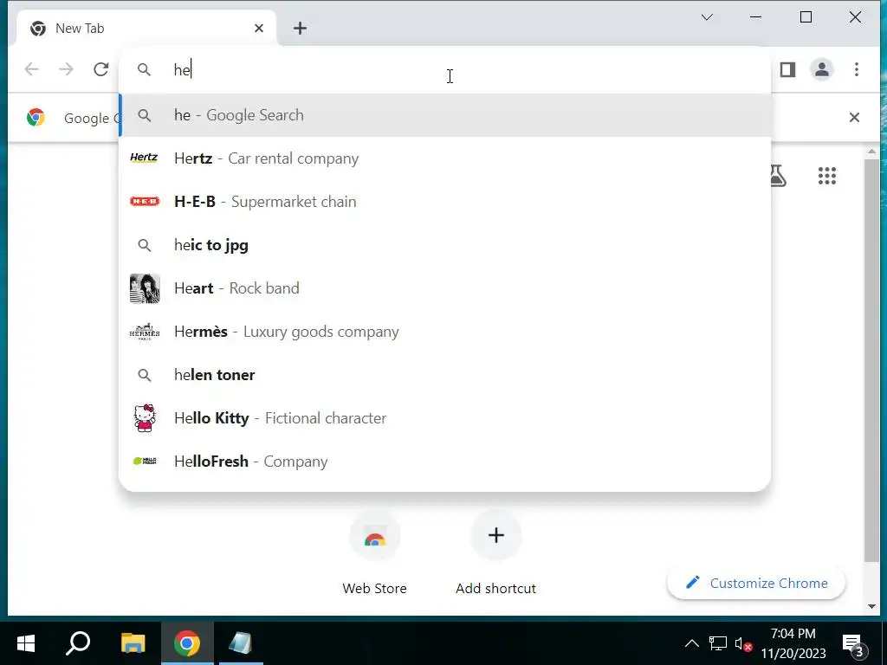887x665 pixels.
Task: Click the H-E-B logo icon
Action: [145, 201]
